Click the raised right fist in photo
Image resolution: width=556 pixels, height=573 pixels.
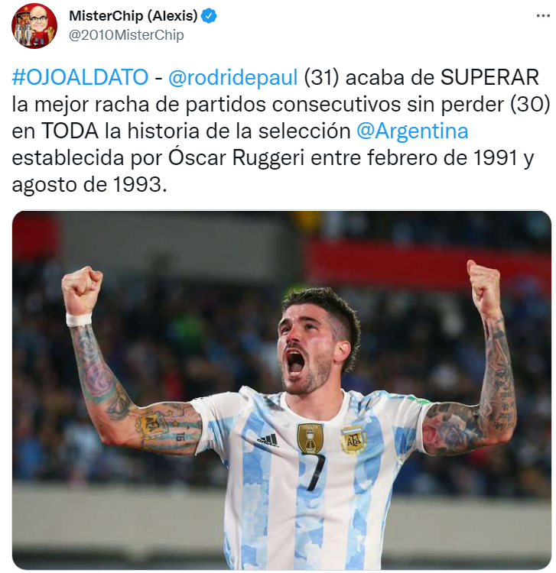click(483, 286)
